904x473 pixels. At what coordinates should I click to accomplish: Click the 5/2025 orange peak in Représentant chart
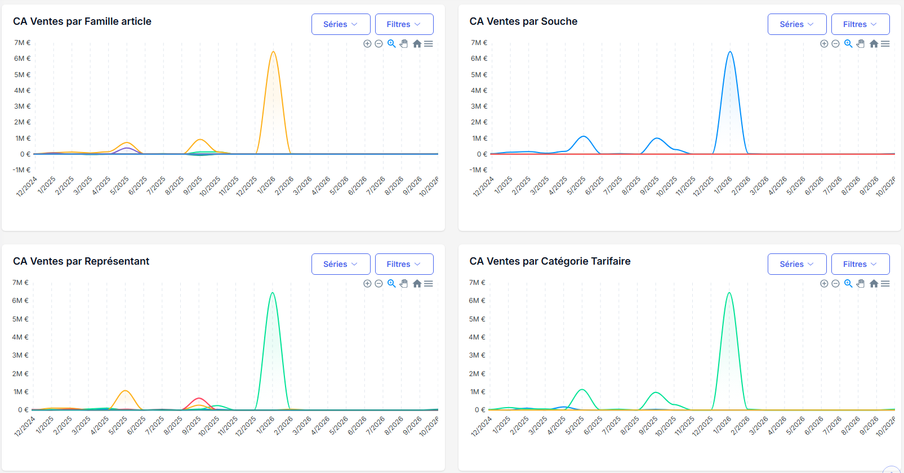125,391
